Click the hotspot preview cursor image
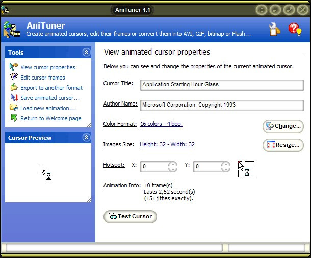This screenshot has width=311, height=258. coord(246,169)
